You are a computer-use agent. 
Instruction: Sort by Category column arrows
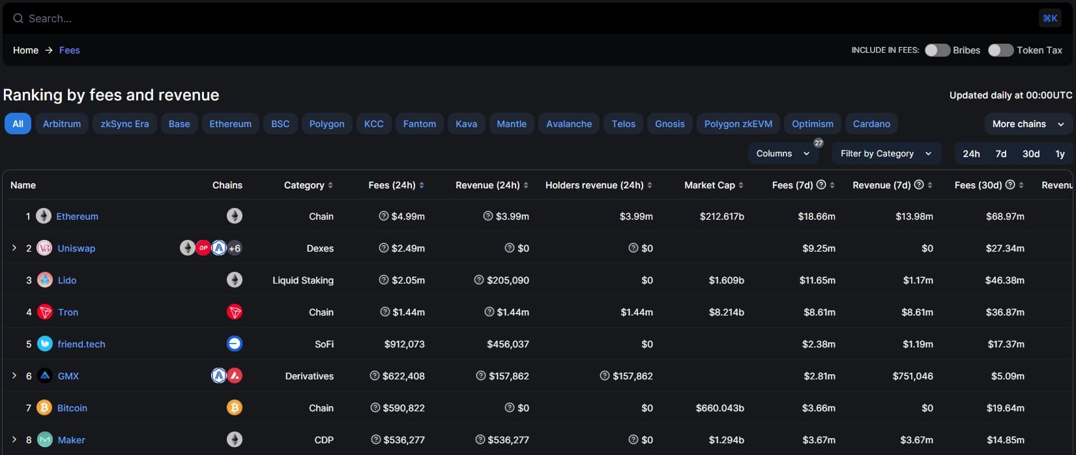tap(330, 185)
